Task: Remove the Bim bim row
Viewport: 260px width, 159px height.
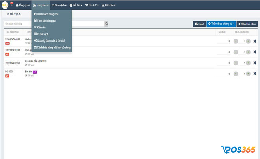Action: [x=255, y=74]
